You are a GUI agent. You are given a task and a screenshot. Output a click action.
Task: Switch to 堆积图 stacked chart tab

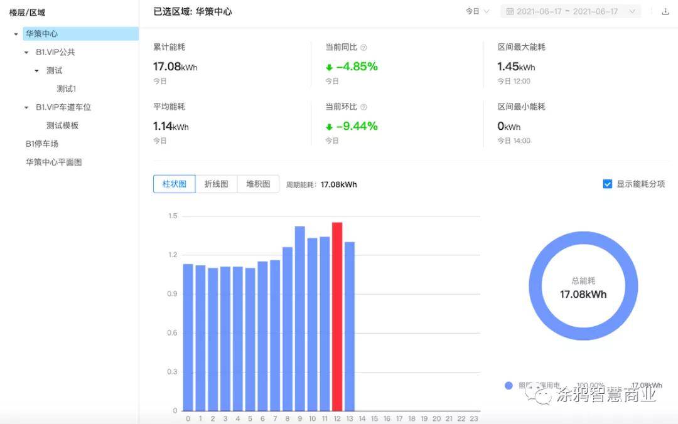(258, 184)
